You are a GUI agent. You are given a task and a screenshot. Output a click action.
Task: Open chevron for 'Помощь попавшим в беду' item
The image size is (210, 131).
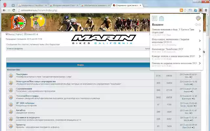tap(200, 31)
